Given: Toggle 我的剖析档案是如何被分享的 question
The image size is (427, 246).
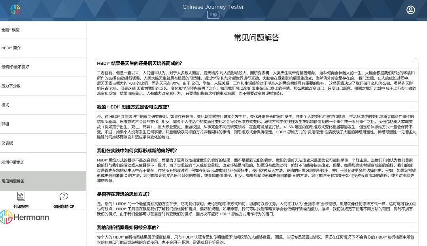Looking at the screenshot, I should tap(257, 227).
